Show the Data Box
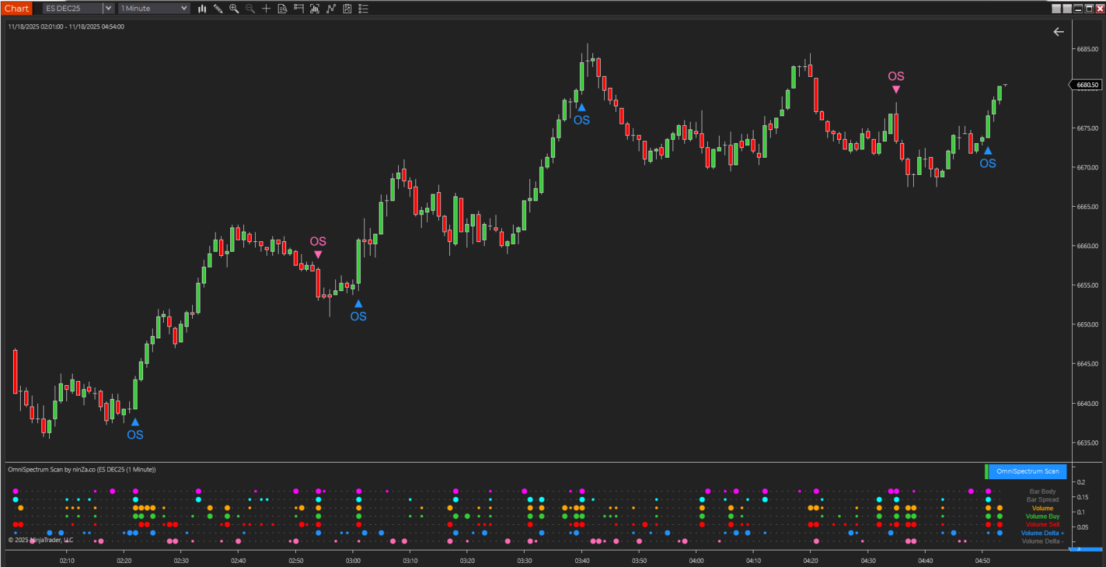 282,8
